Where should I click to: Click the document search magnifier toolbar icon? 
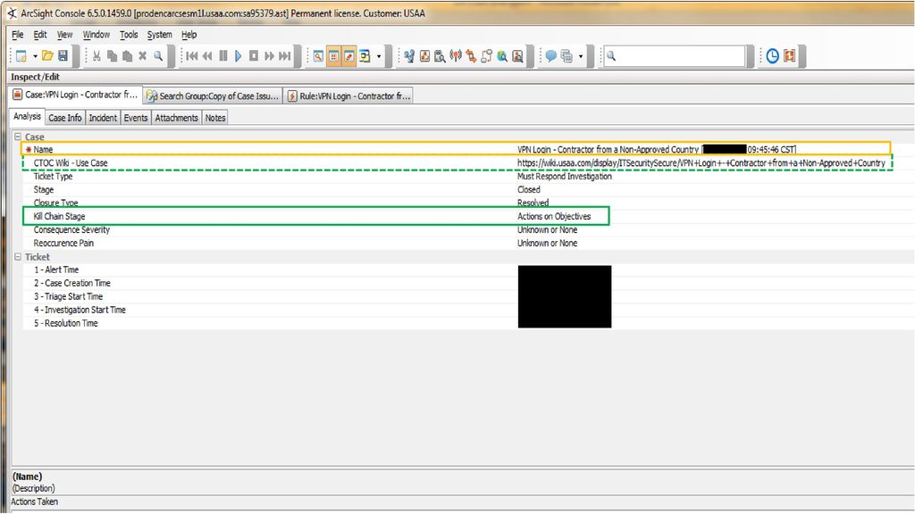(x=440, y=56)
